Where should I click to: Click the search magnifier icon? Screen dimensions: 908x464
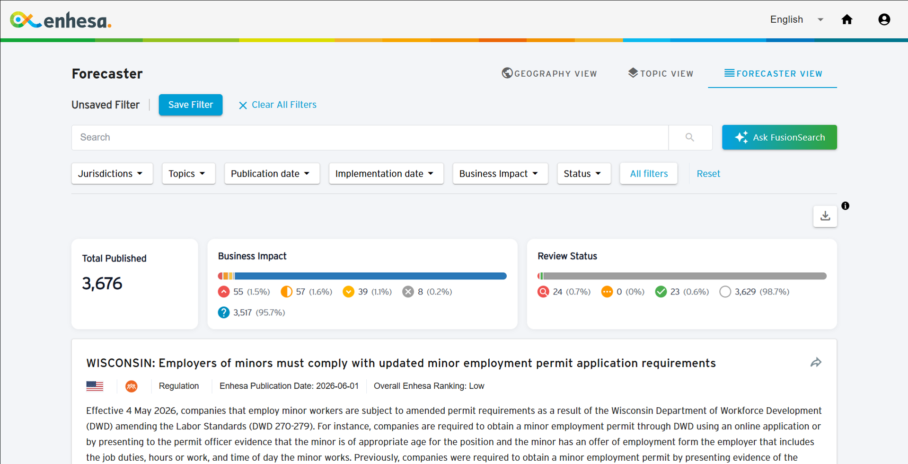pos(690,137)
